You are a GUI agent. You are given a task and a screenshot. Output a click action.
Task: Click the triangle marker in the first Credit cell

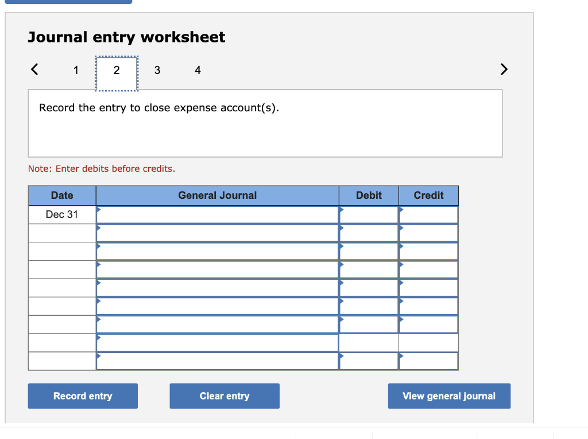(402, 211)
